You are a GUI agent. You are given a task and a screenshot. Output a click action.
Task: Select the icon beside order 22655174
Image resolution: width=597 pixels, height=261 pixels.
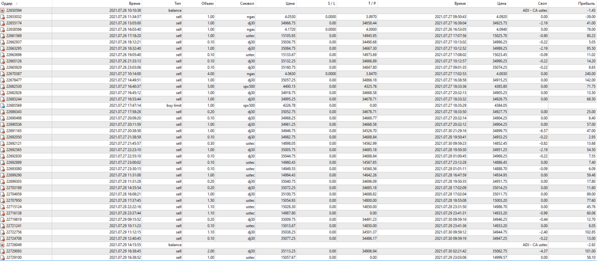(2, 23)
